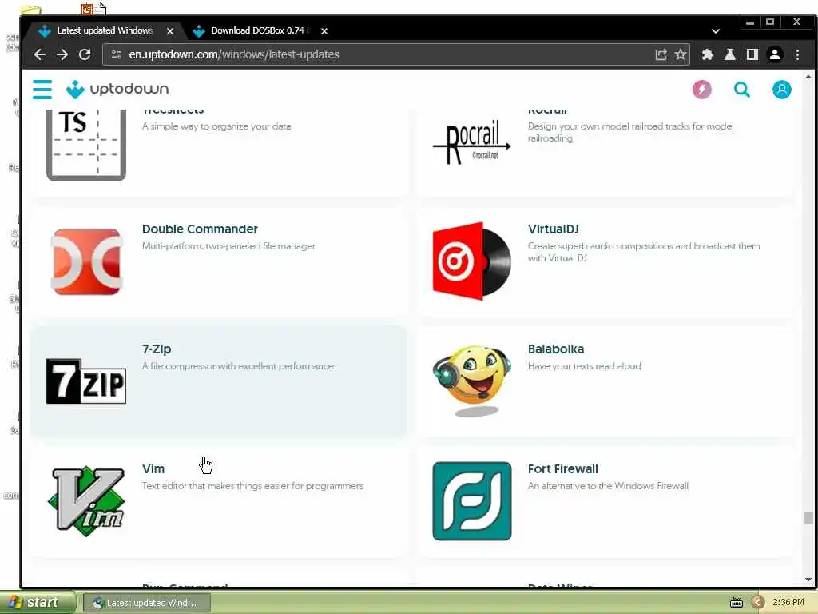818x614 pixels.
Task: Click 'Design your own model railroad tracks' description
Action: [x=630, y=132]
